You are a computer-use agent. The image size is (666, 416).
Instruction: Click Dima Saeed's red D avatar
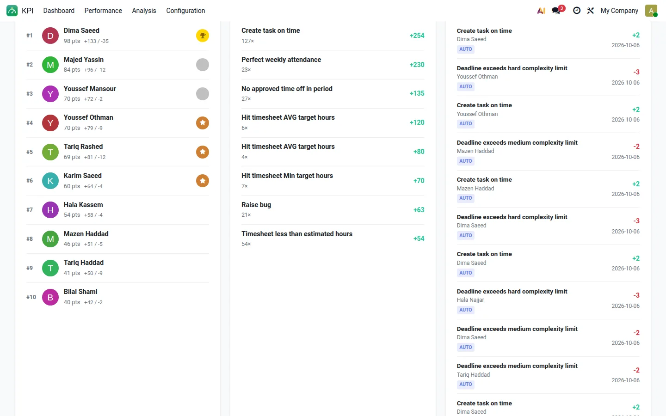point(50,36)
